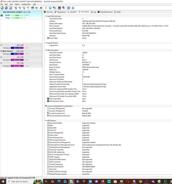
Task: Open WhatsApp from the taskbar
Action: (165, 181)
